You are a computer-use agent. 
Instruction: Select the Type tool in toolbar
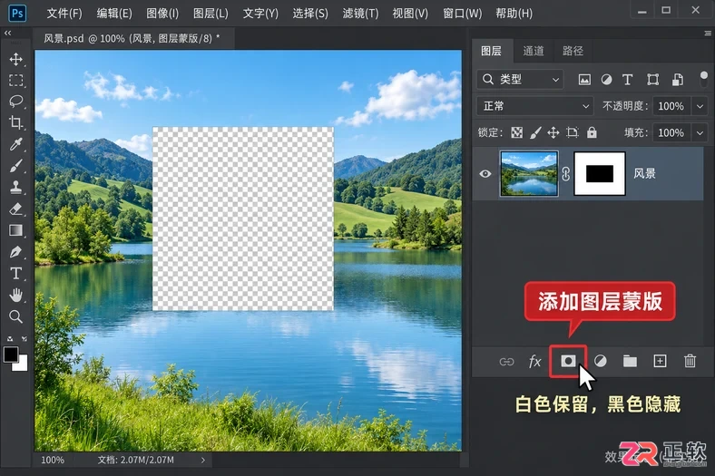coord(16,273)
